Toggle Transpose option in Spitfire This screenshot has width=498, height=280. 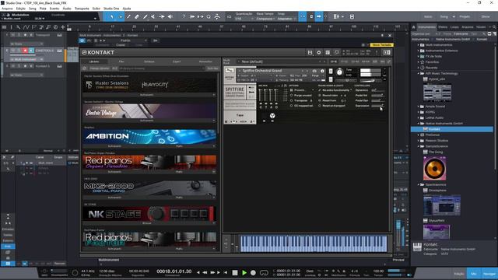292,100
